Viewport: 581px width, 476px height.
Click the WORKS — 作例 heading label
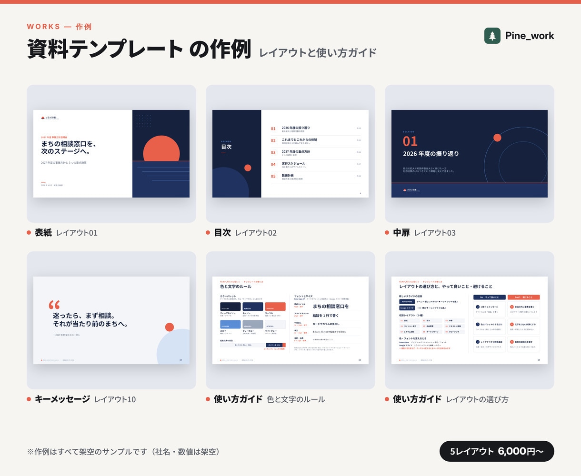59,27
